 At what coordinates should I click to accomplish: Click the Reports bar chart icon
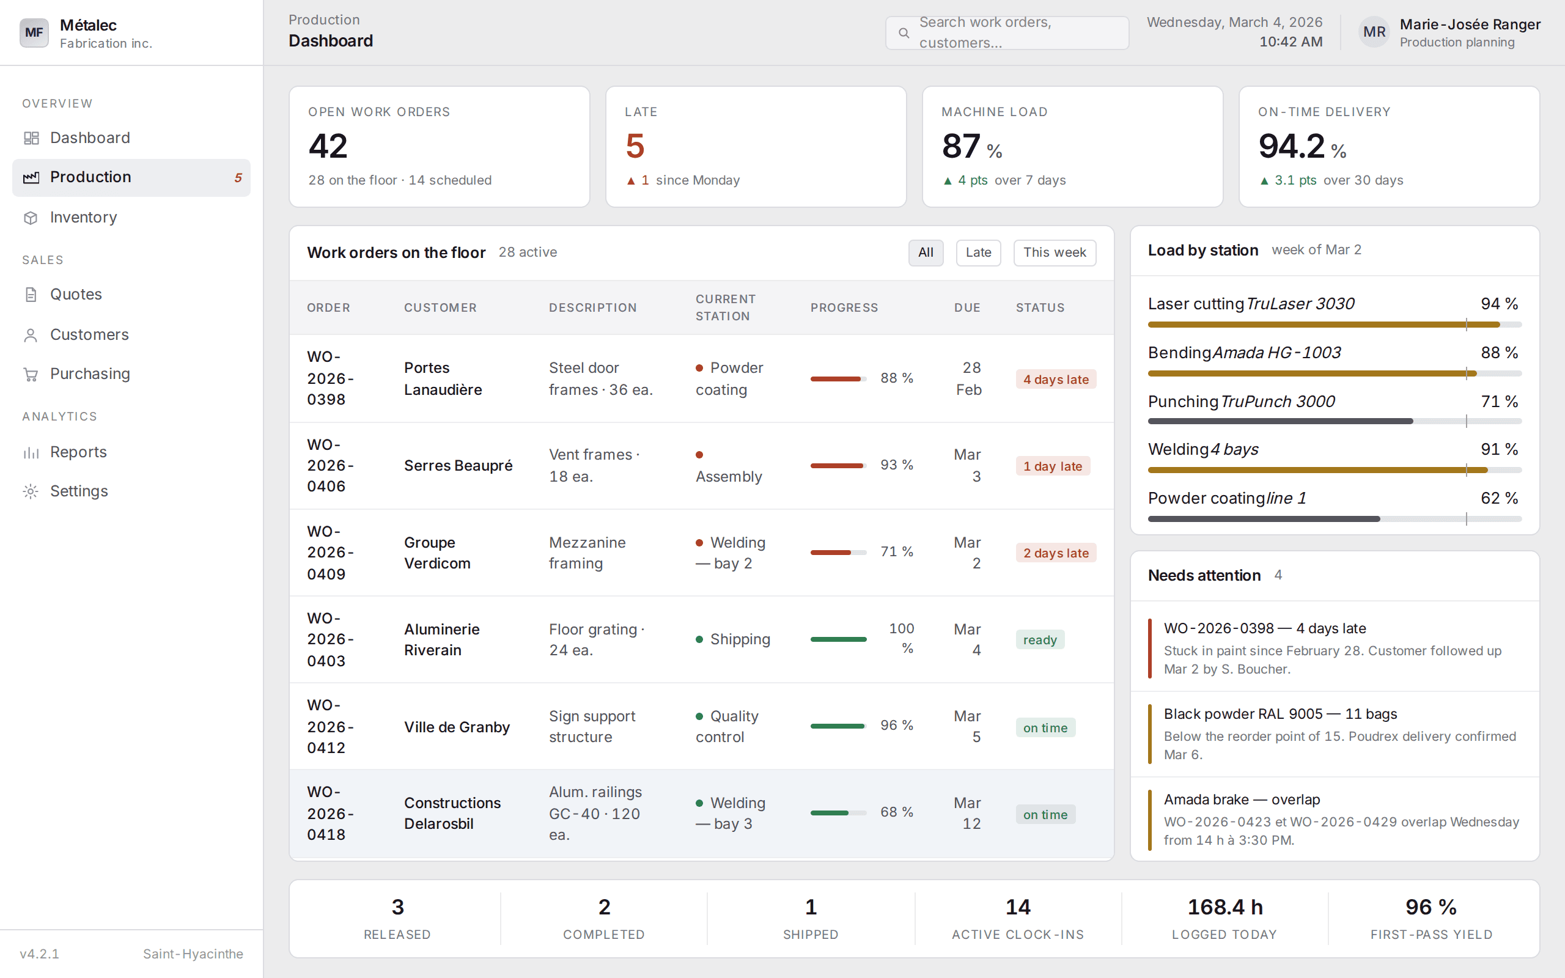click(x=31, y=452)
